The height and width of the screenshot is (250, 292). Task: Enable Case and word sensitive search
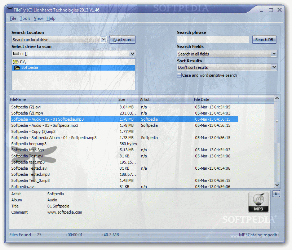(179, 75)
